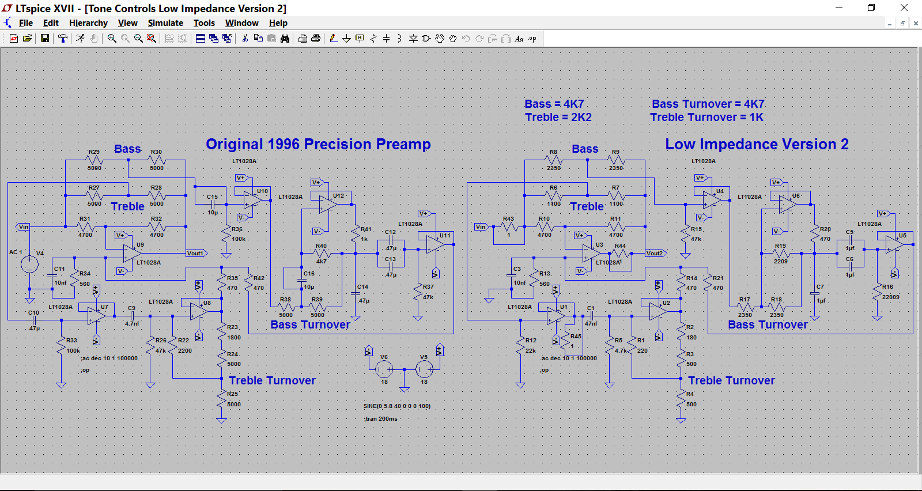Zoom out using the magnifier minus icon
Screen dimensions: 922x491
[138, 39]
